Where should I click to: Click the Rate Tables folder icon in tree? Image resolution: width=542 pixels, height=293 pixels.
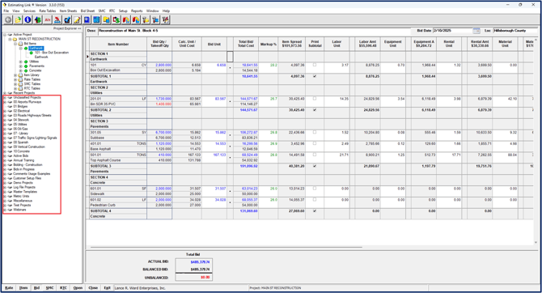21,79
